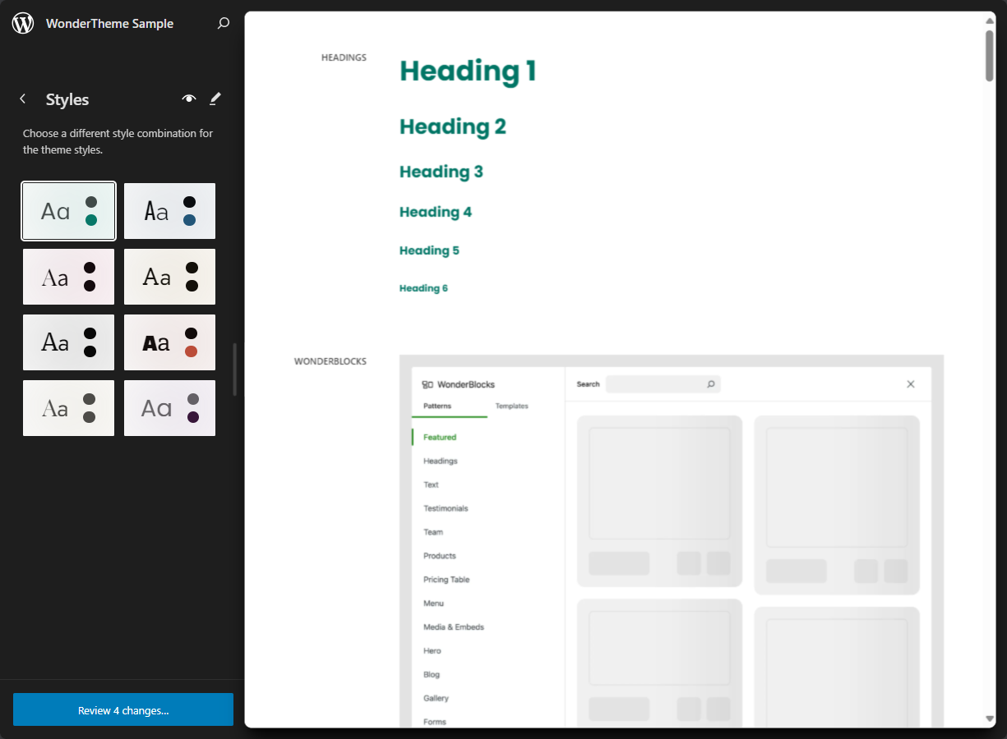Image resolution: width=1007 pixels, height=739 pixels.
Task: Open search from the magnifier icon in top bar
Action: tap(223, 24)
